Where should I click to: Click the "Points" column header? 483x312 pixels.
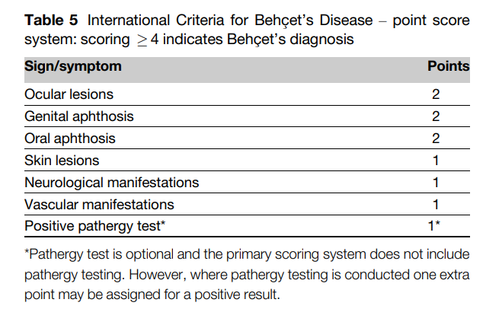448,67
